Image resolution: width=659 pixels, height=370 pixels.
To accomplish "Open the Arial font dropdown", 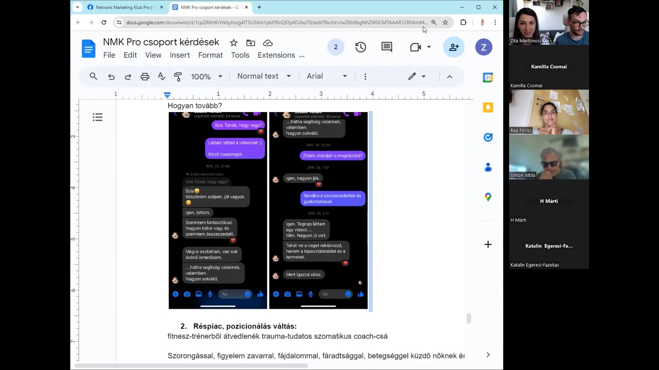I will coord(327,76).
